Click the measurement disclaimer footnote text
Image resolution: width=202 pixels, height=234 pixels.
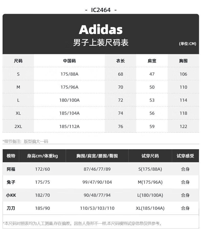pos(82,224)
